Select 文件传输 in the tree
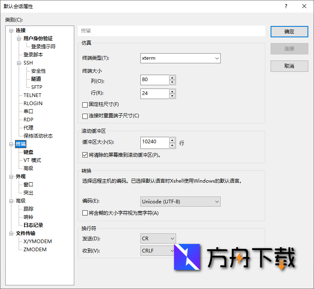The image size is (314, 289). tap(26, 233)
